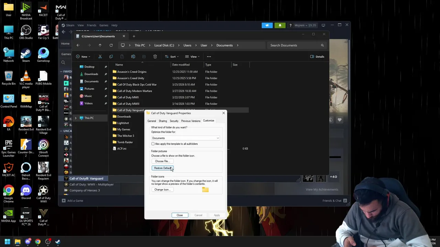440x247 pixels.
Task: Select Company of Heroes 3 in Steam library
Action: (85, 190)
